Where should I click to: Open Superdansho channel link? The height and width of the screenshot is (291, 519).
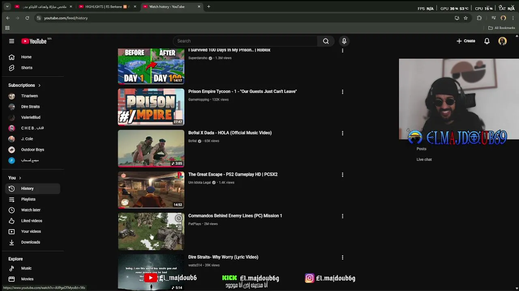pos(198,58)
